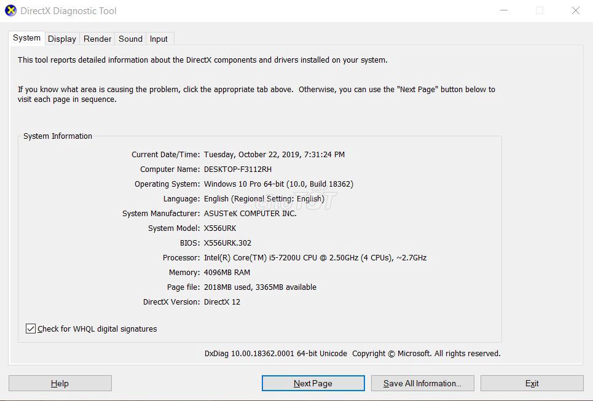Click the DirectX Diagnostic Tool title icon

point(10,10)
